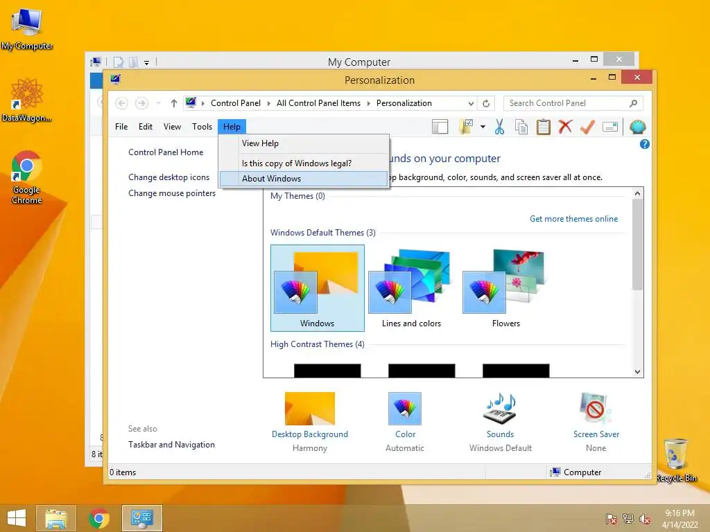Open File Explorer from the taskbar
This screenshot has width=710, height=532.
coord(56,518)
